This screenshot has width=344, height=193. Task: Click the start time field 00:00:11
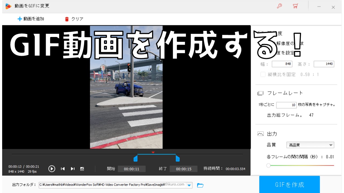click(x=132, y=169)
